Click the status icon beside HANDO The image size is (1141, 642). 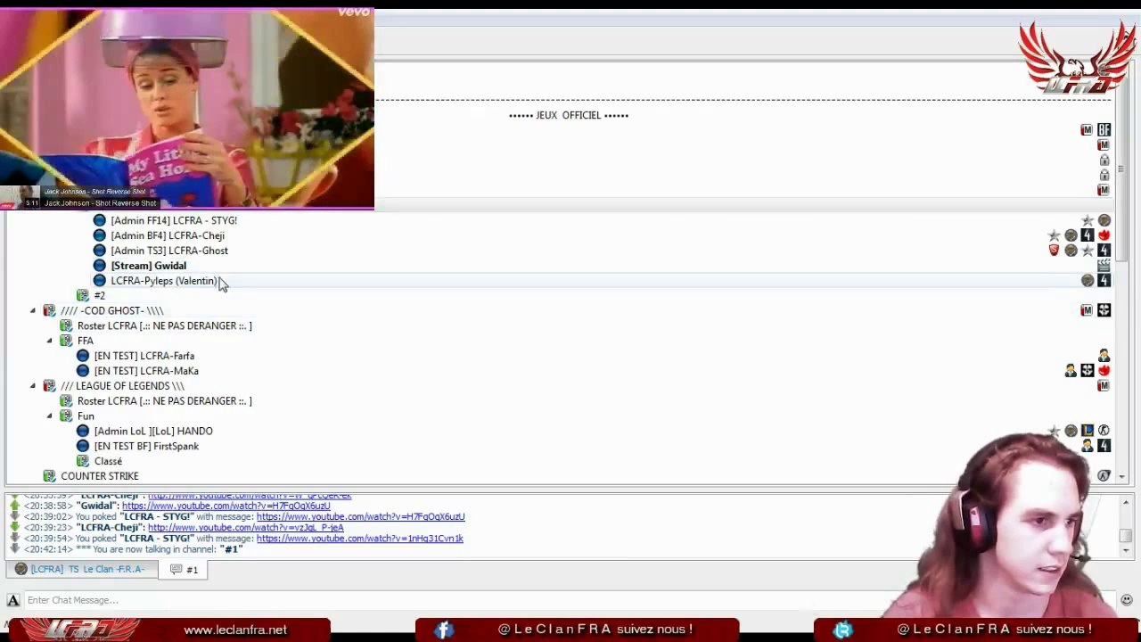[x=83, y=431]
